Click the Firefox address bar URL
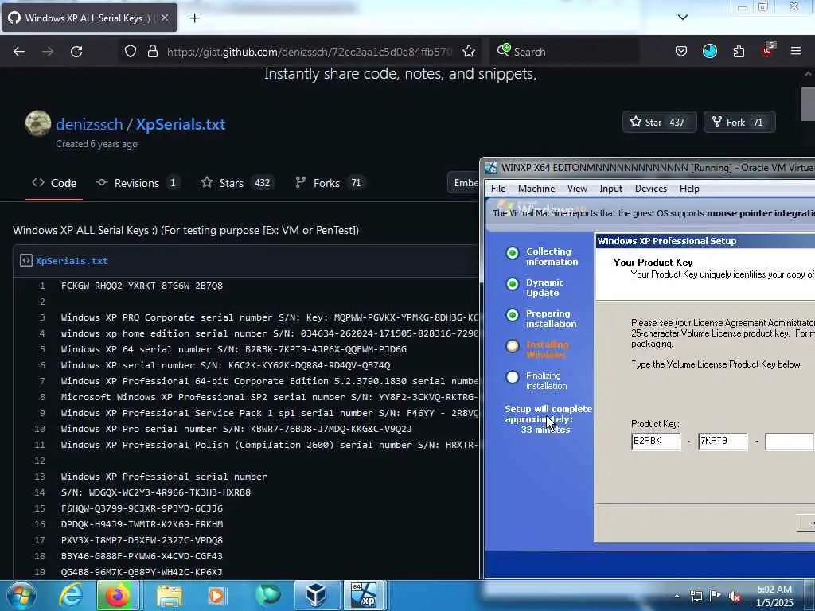Viewport: 815px width, 611px height. point(310,52)
